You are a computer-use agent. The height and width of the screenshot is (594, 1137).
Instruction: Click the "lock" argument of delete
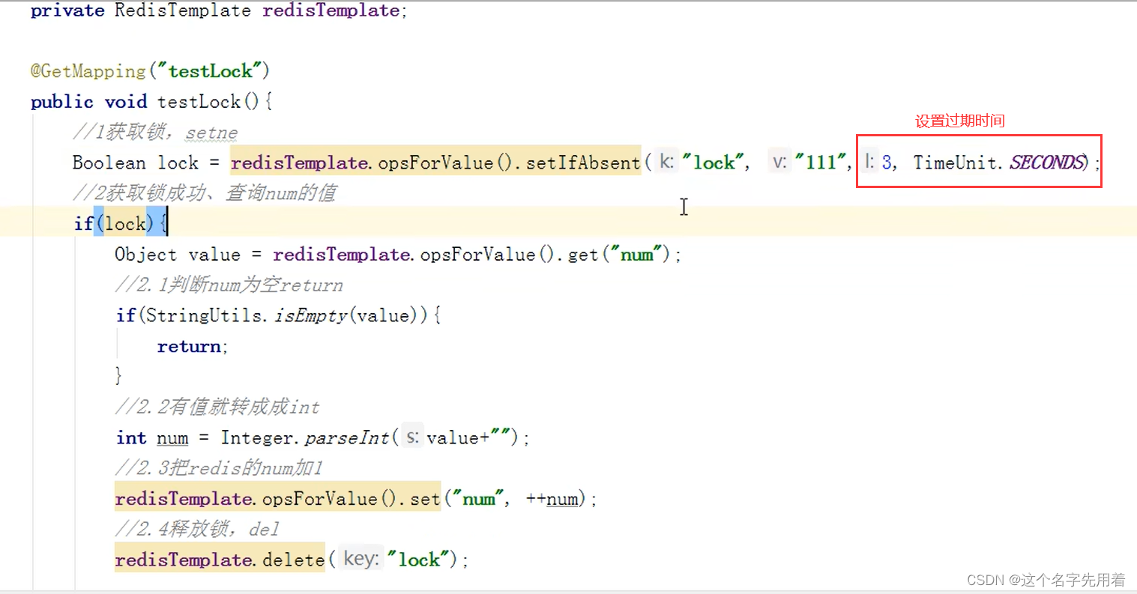pos(419,560)
